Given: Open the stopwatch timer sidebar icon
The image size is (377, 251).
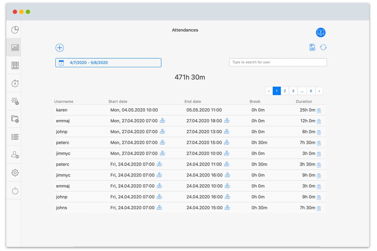Looking at the screenshot, I should click(14, 83).
